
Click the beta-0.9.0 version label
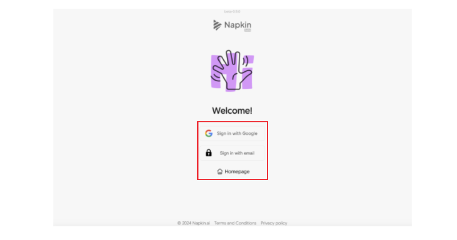232,12
